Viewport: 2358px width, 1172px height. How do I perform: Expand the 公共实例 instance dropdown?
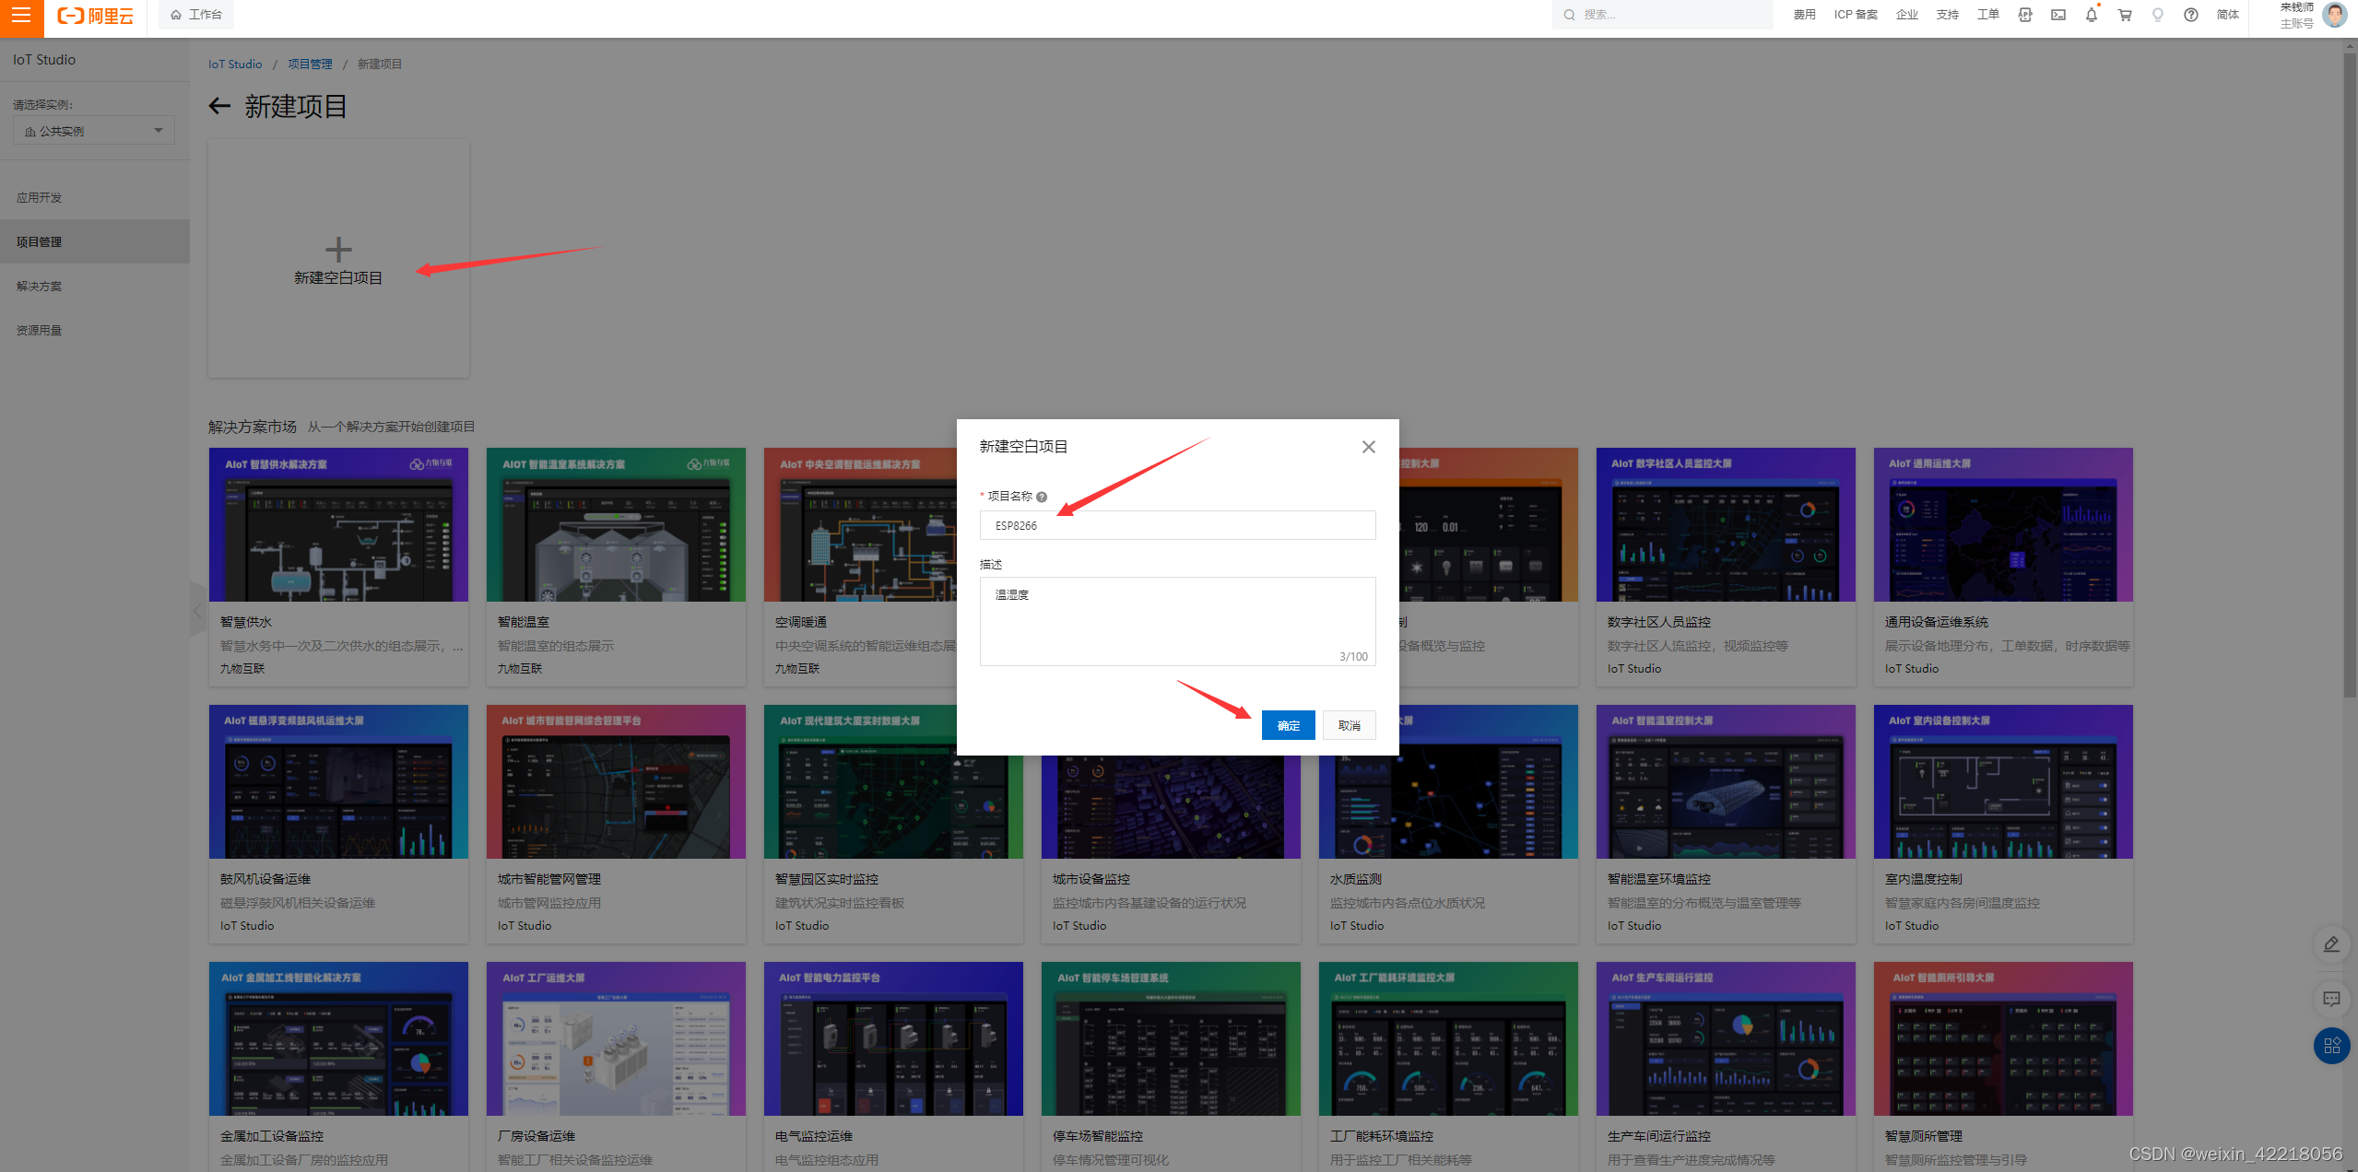click(93, 131)
